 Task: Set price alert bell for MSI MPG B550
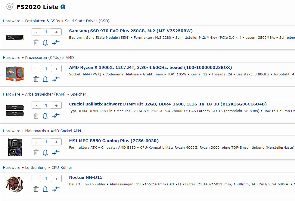pos(45,153)
